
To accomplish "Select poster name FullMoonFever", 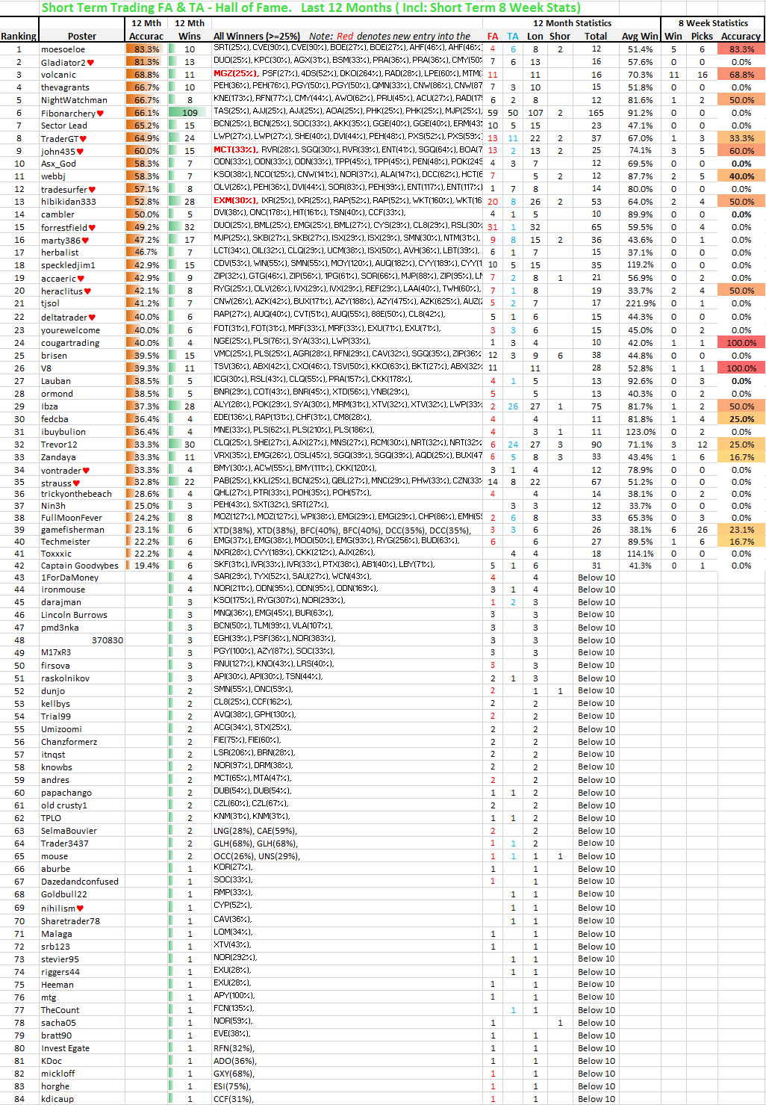I will (72, 518).
